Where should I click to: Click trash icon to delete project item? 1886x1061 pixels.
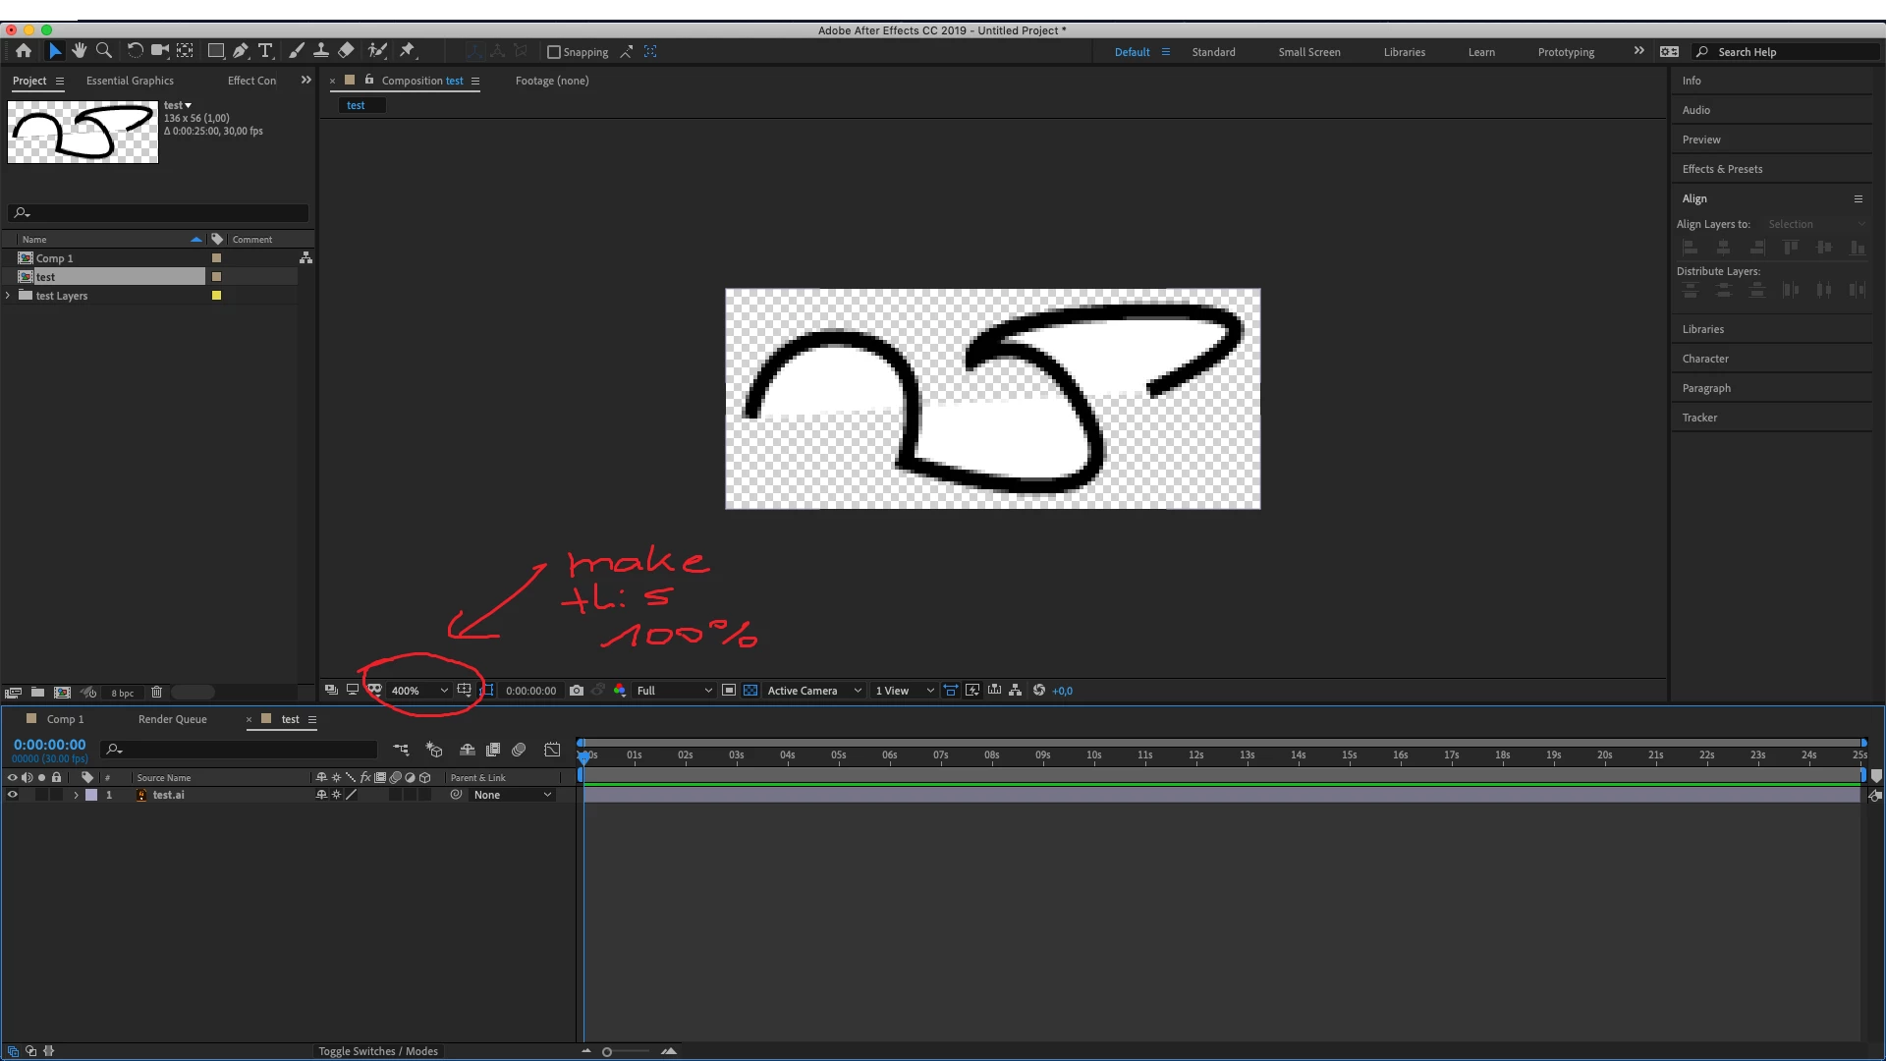click(156, 693)
